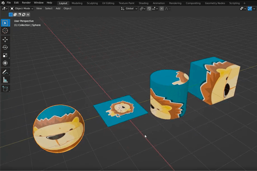The width and height of the screenshot is (257, 171).
Task: Open the viewport View menu
Action: point(39,9)
